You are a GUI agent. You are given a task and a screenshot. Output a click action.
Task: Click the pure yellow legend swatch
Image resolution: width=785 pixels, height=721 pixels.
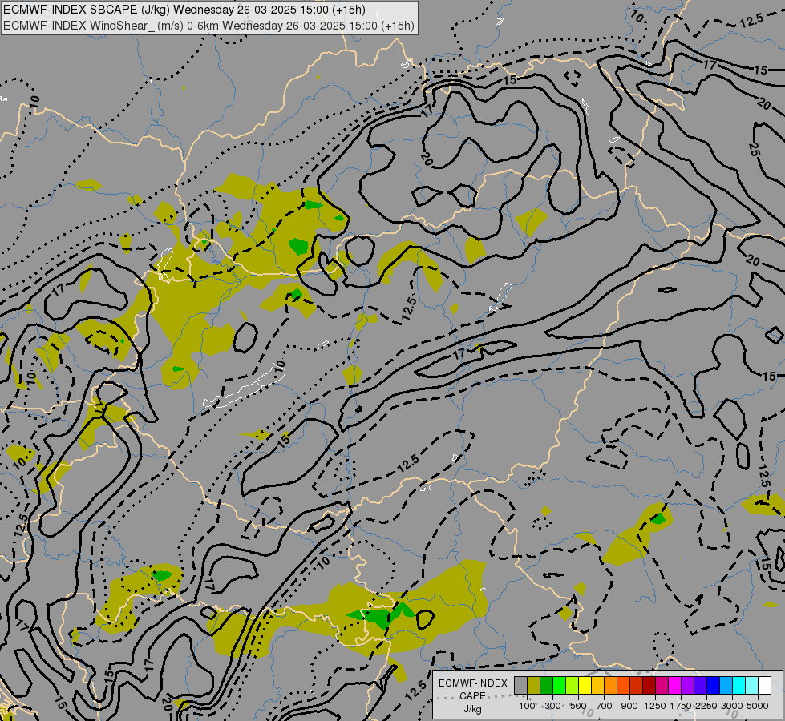[585, 686]
